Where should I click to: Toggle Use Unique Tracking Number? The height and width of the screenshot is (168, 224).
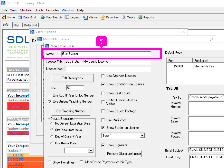[50, 102]
